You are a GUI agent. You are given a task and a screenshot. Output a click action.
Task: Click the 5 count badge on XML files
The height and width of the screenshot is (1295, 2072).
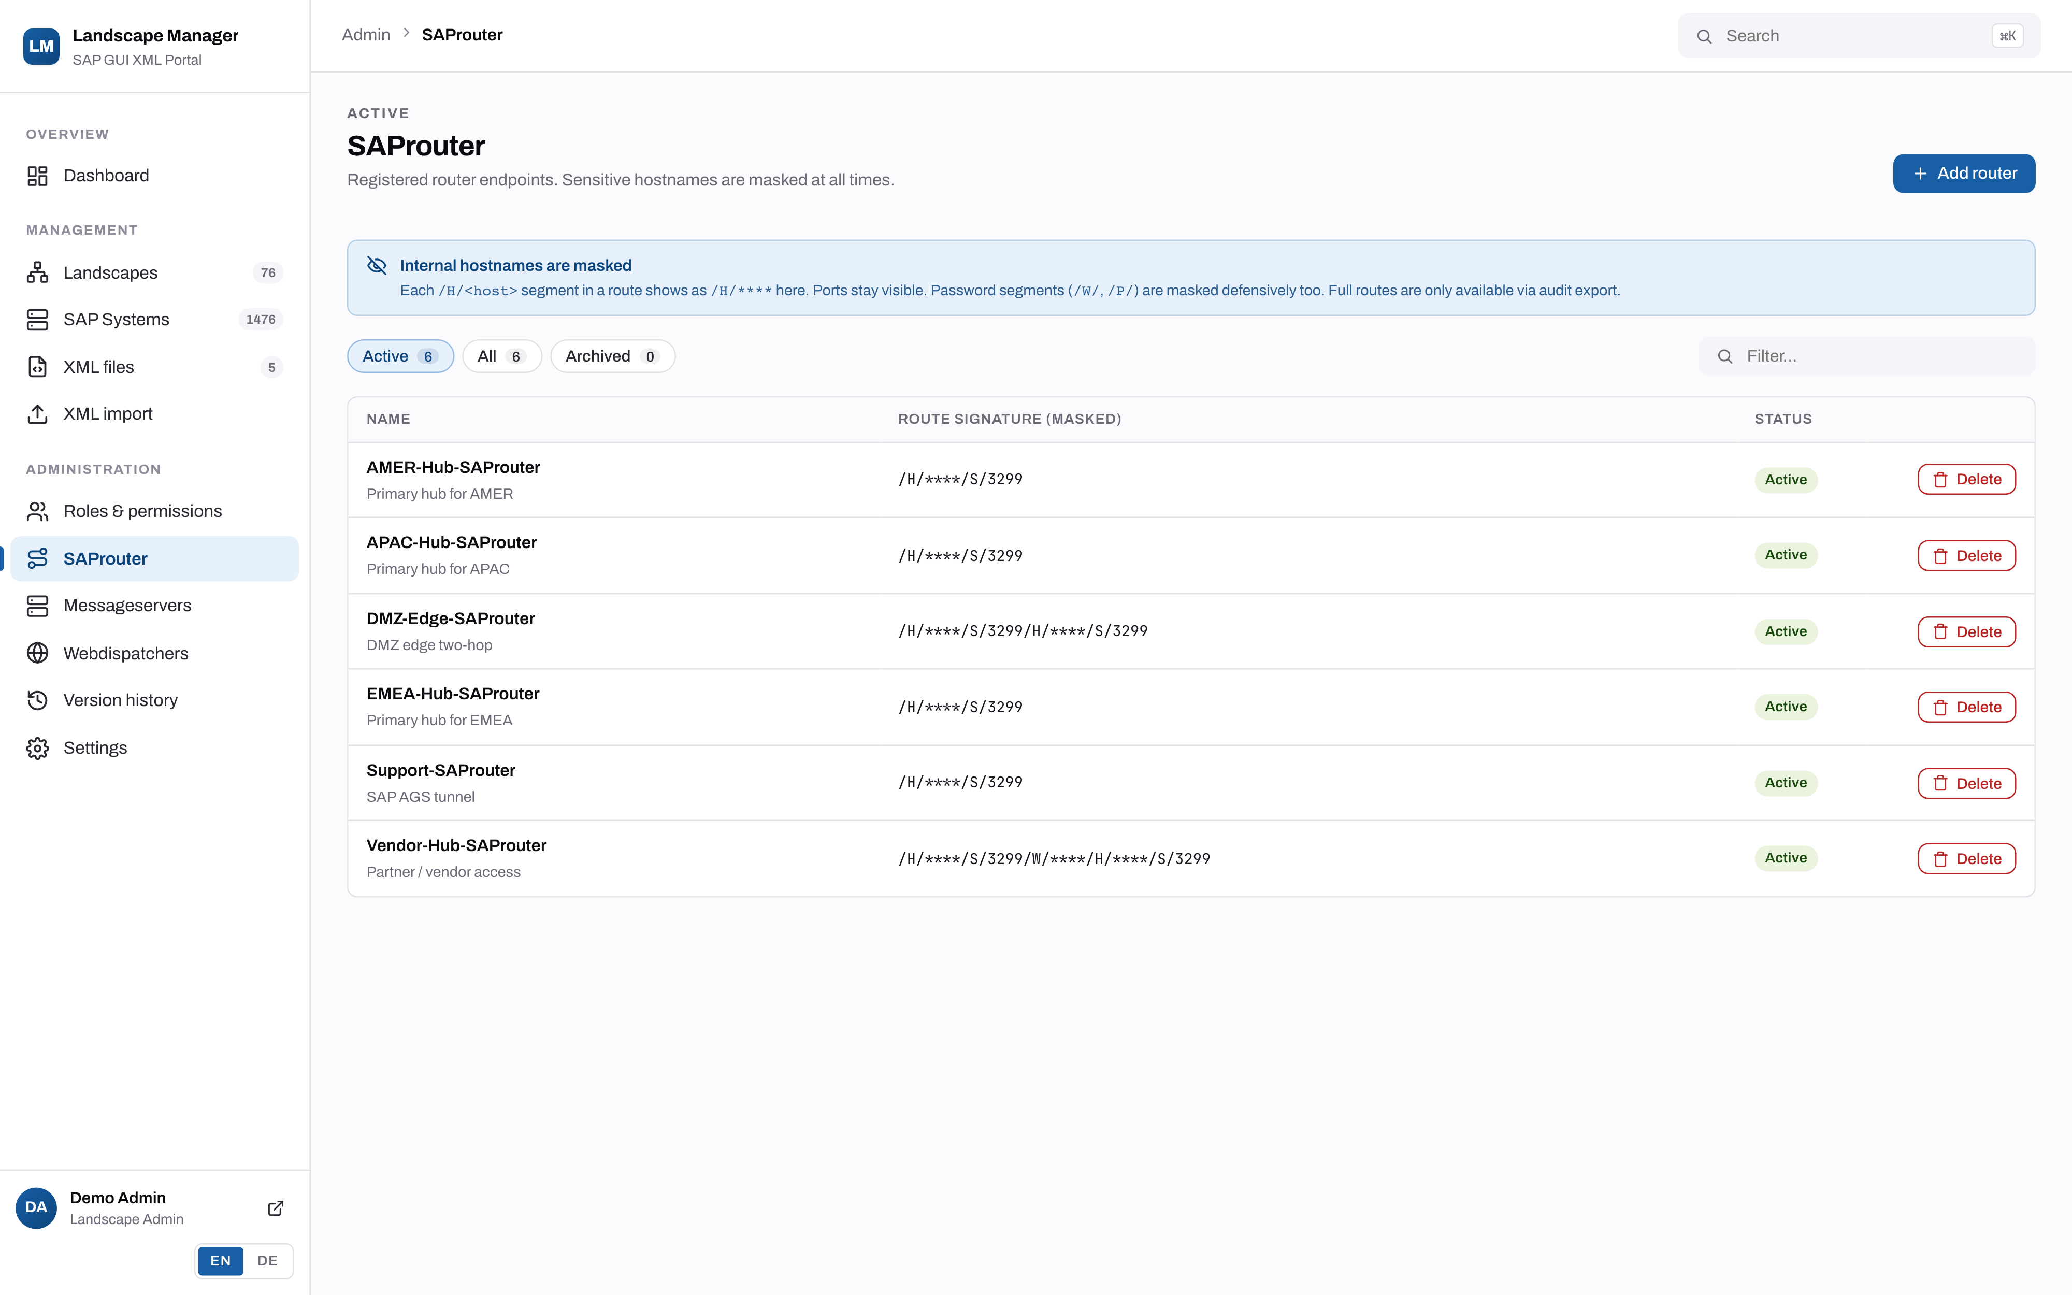tap(271, 367)
